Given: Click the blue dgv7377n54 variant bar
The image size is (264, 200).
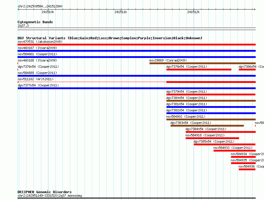Looking at the screenshot, I should pos(136,88).
